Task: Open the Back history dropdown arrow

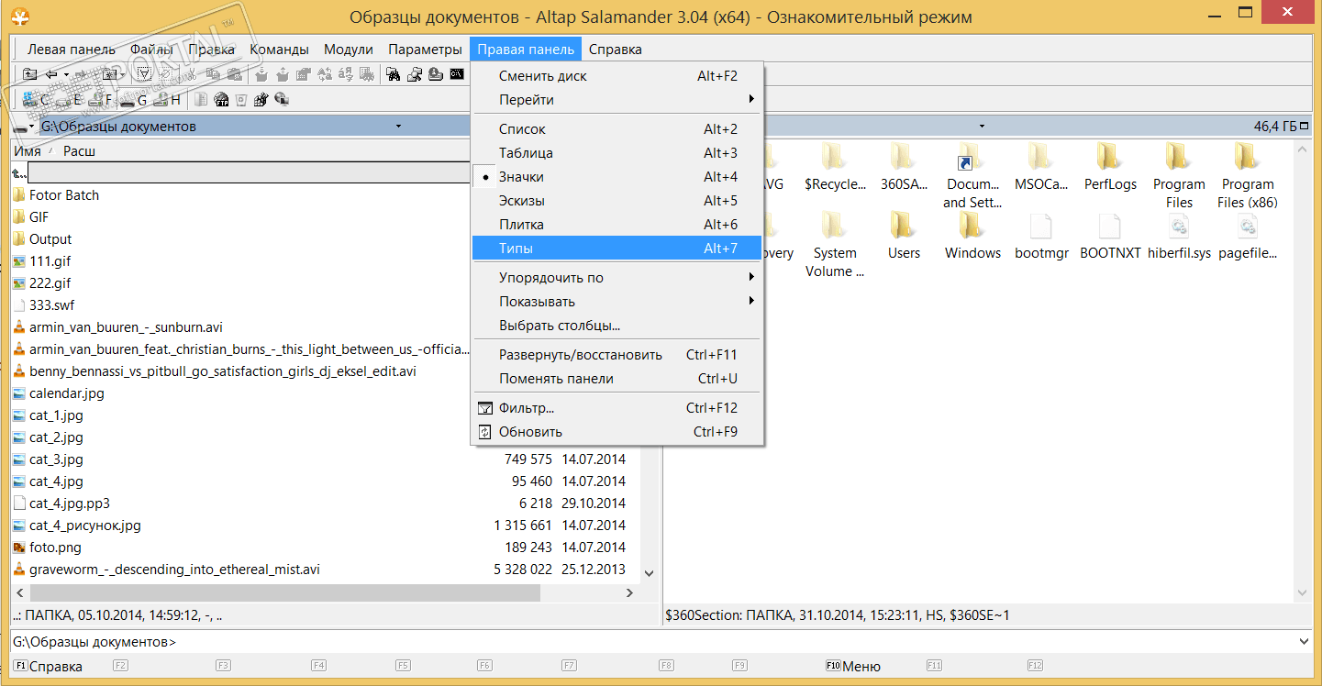Action: click(x=66, y=74)
